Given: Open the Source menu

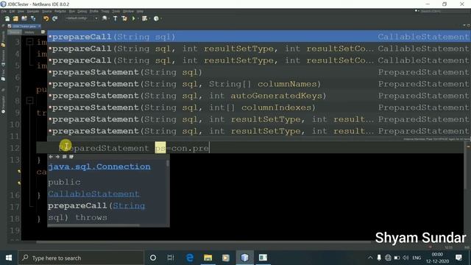Looking at the screenshot, I should (46, 11).
